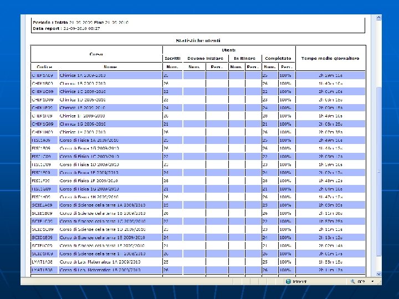Screen dimensions: 399x299
Task: Click the Tempo medio giornaliero header
Action: point(330,58)
